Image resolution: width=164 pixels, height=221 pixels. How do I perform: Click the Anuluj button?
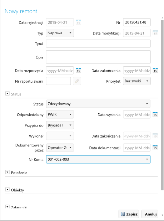(150, 214)
